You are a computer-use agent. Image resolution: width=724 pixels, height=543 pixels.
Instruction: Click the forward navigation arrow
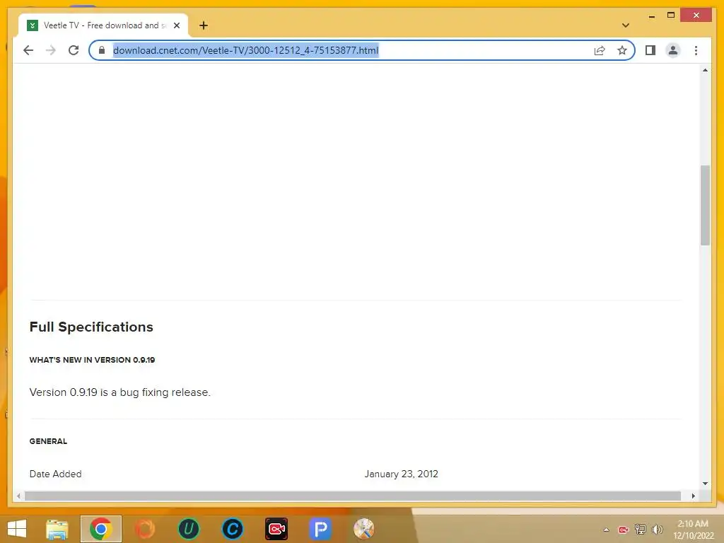51,50
